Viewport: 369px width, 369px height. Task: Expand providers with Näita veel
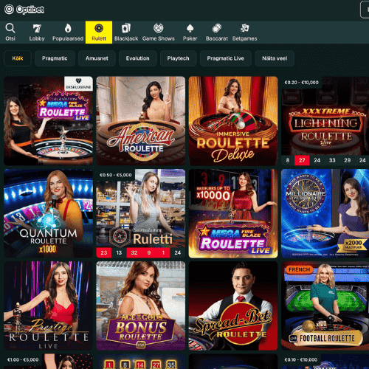click(275, 58)
